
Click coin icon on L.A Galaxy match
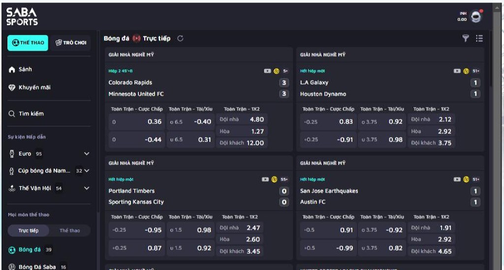point(466,71)
